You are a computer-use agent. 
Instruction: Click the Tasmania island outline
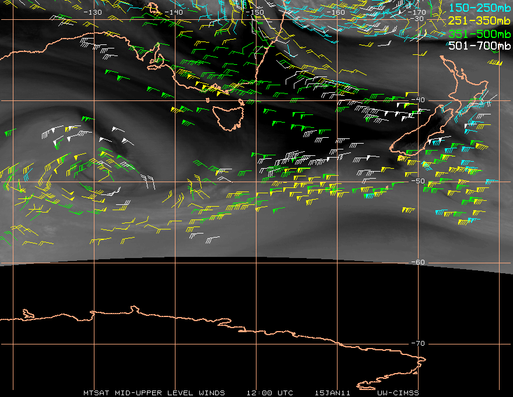coord(229,117)
